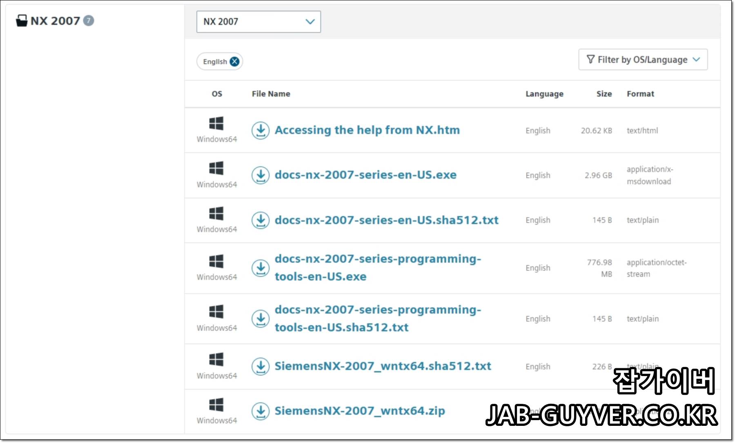This screenshot has width=735, height=443.
Task: Click the Language column header
Action: point(544,94)
